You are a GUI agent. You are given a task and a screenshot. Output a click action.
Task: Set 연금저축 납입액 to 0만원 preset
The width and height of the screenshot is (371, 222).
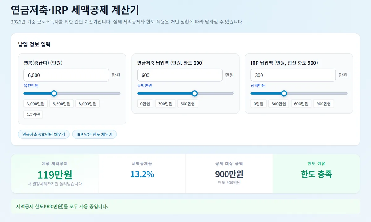point(145,104)
